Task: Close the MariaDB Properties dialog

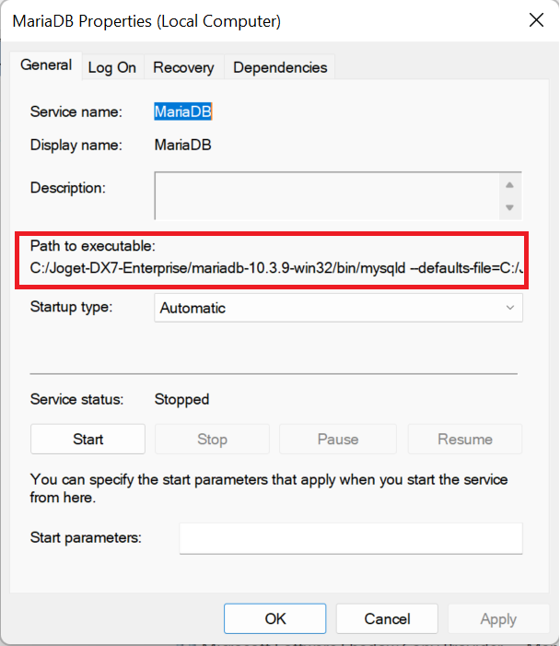Action: (x=533, y=19)
